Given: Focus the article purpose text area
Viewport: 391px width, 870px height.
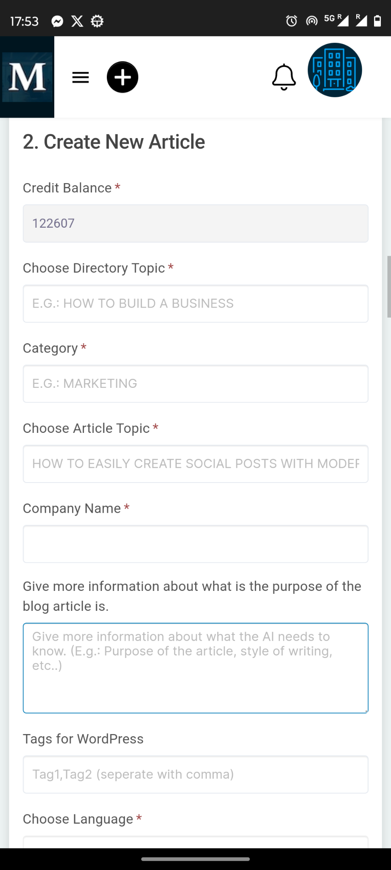Looking at the screenshot, I should click(x=195, y=667).
